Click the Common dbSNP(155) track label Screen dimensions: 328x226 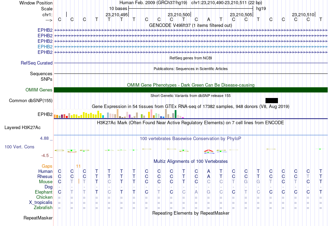tap(31, 100)
